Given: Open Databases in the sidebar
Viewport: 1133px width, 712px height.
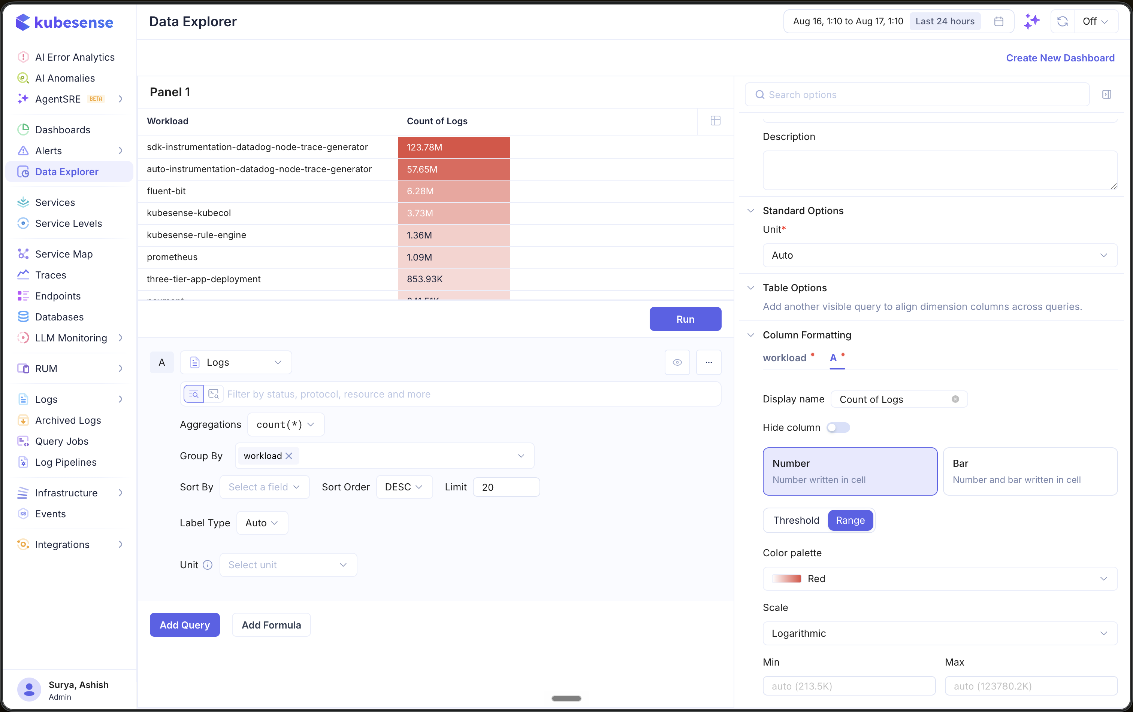Looking at the screenshot, I should (x=59, y=317).
